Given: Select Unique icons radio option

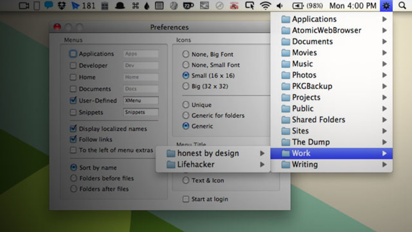Looking at the screenshot, I should pos(186,105).
